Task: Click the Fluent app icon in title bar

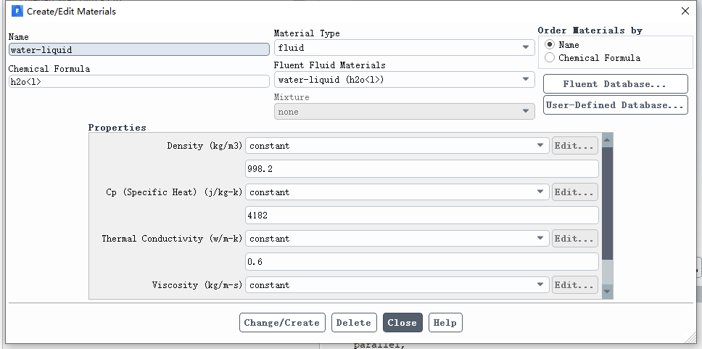Action: click(x=17, y=11)
